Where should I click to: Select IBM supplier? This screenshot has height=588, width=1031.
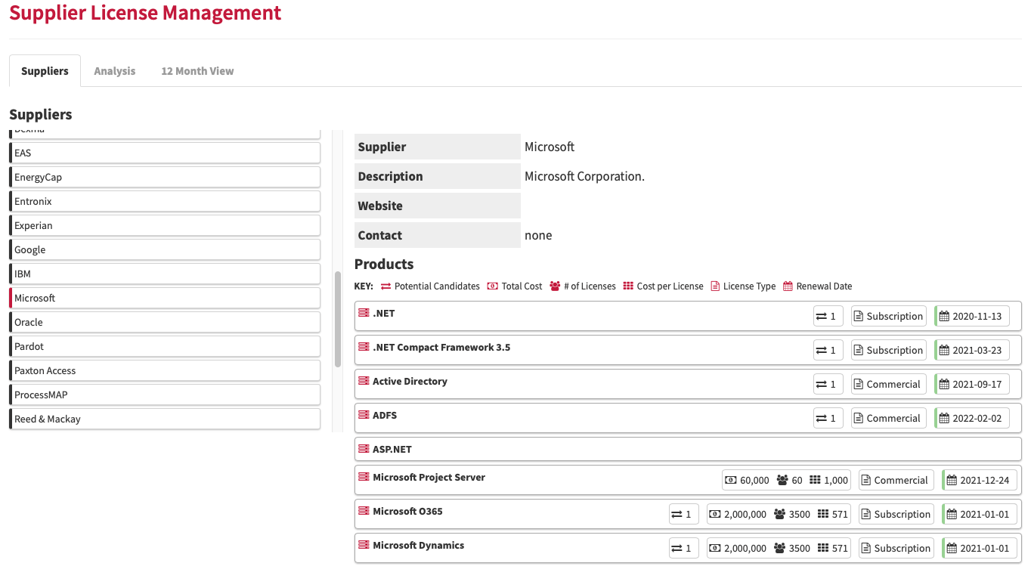(x=165, y=274)
